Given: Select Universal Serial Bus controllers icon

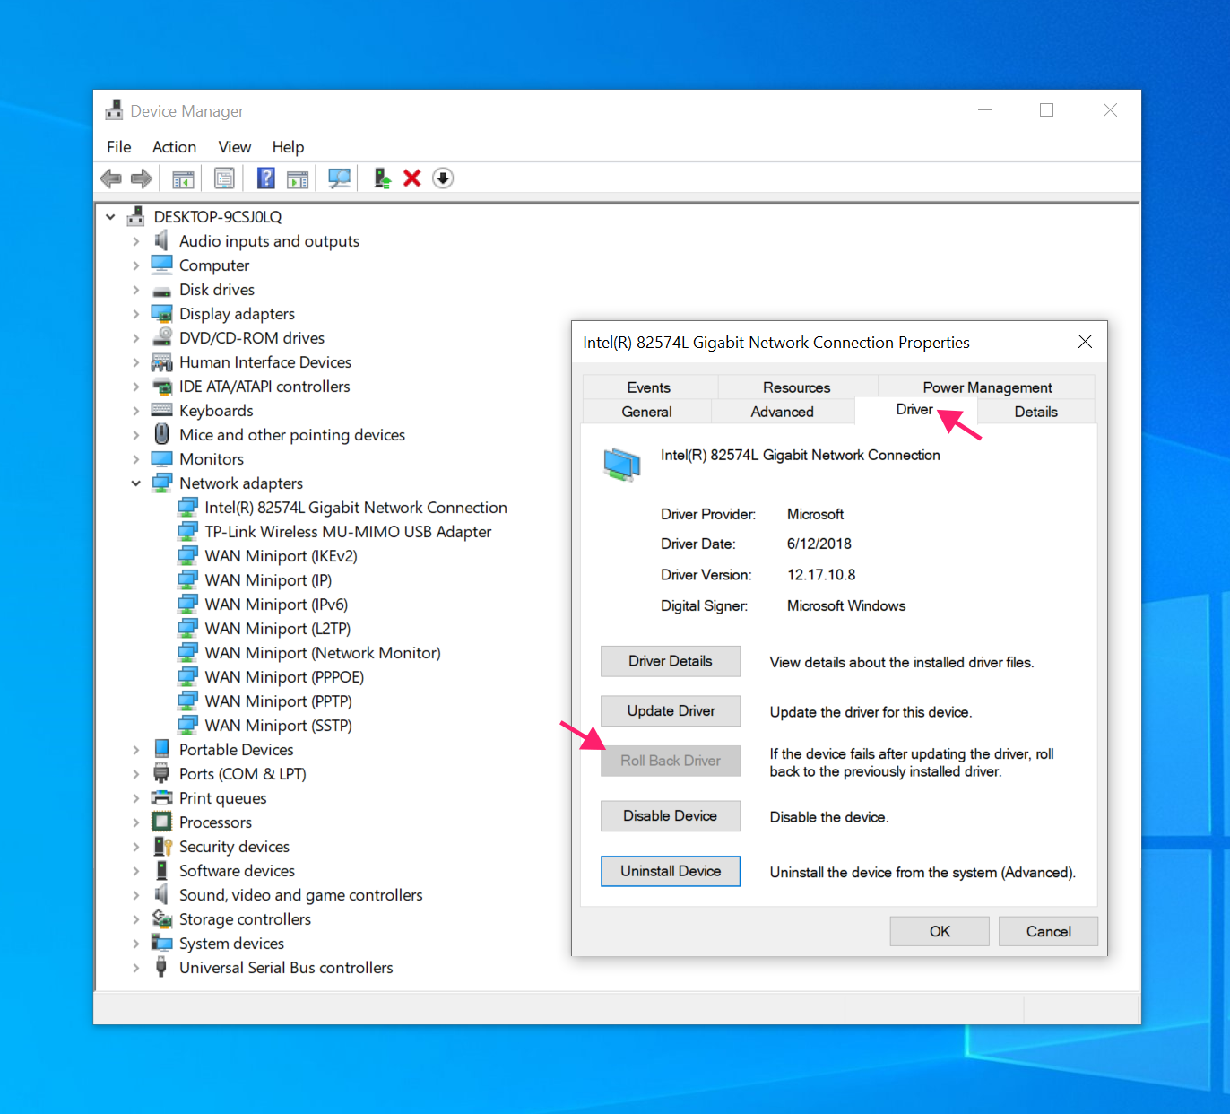Looking at the screenshot, I should (161, 966).
